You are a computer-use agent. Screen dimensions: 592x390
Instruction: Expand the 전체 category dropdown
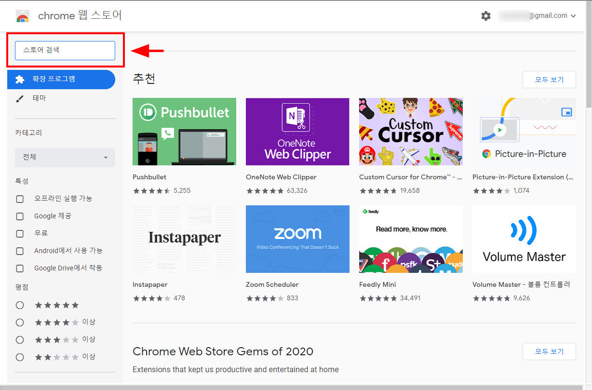65,157
